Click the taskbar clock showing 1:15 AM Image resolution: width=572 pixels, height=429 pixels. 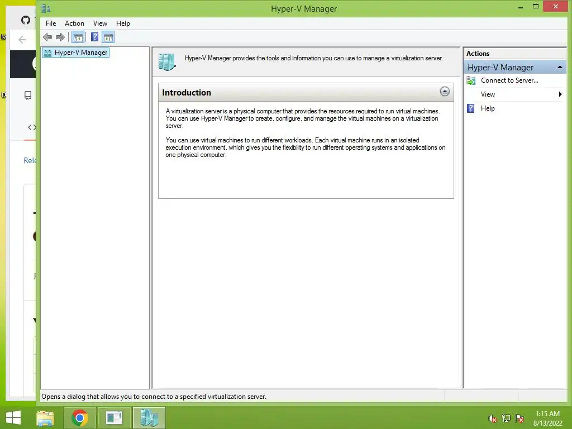(547, 418)
